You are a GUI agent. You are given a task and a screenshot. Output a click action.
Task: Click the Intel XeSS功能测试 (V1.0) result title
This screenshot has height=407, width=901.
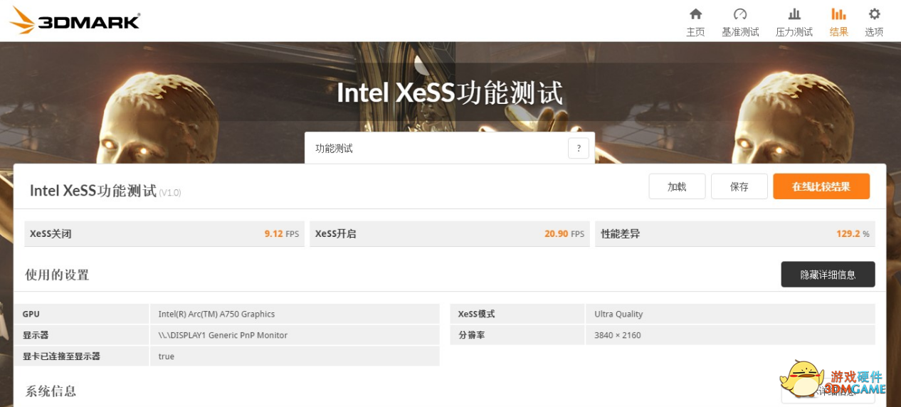pyautogui.click(x=105, y=191)
